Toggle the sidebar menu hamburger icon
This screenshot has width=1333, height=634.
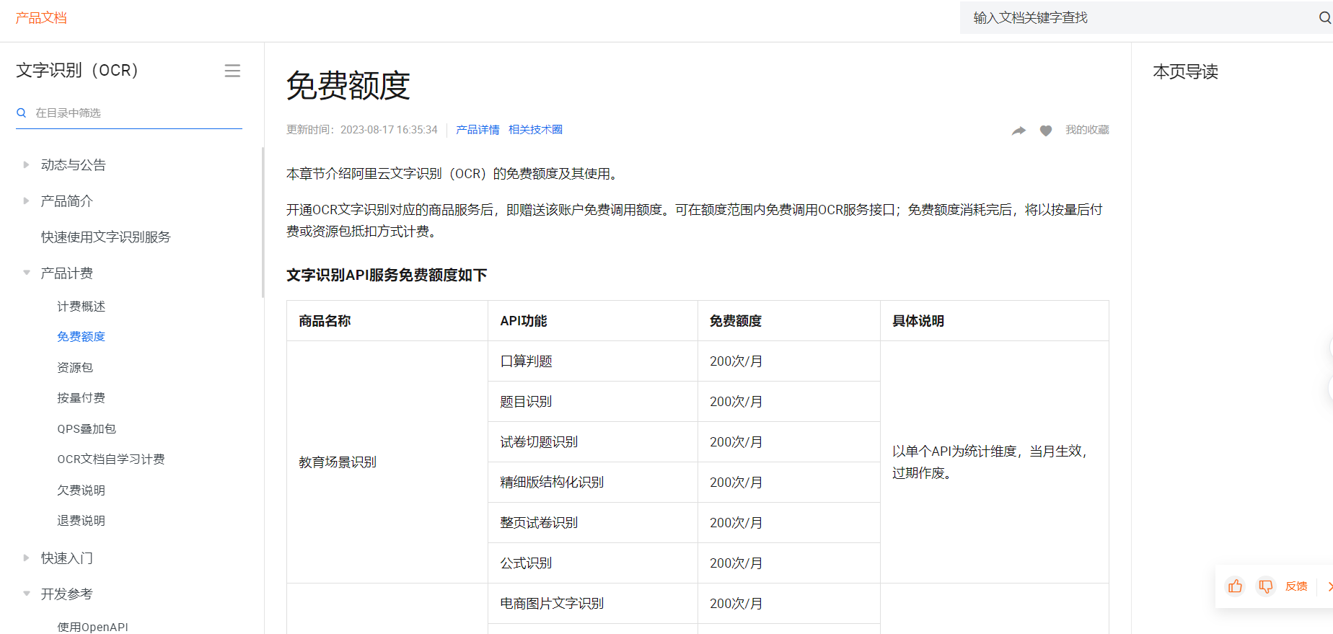coord(232,71)
